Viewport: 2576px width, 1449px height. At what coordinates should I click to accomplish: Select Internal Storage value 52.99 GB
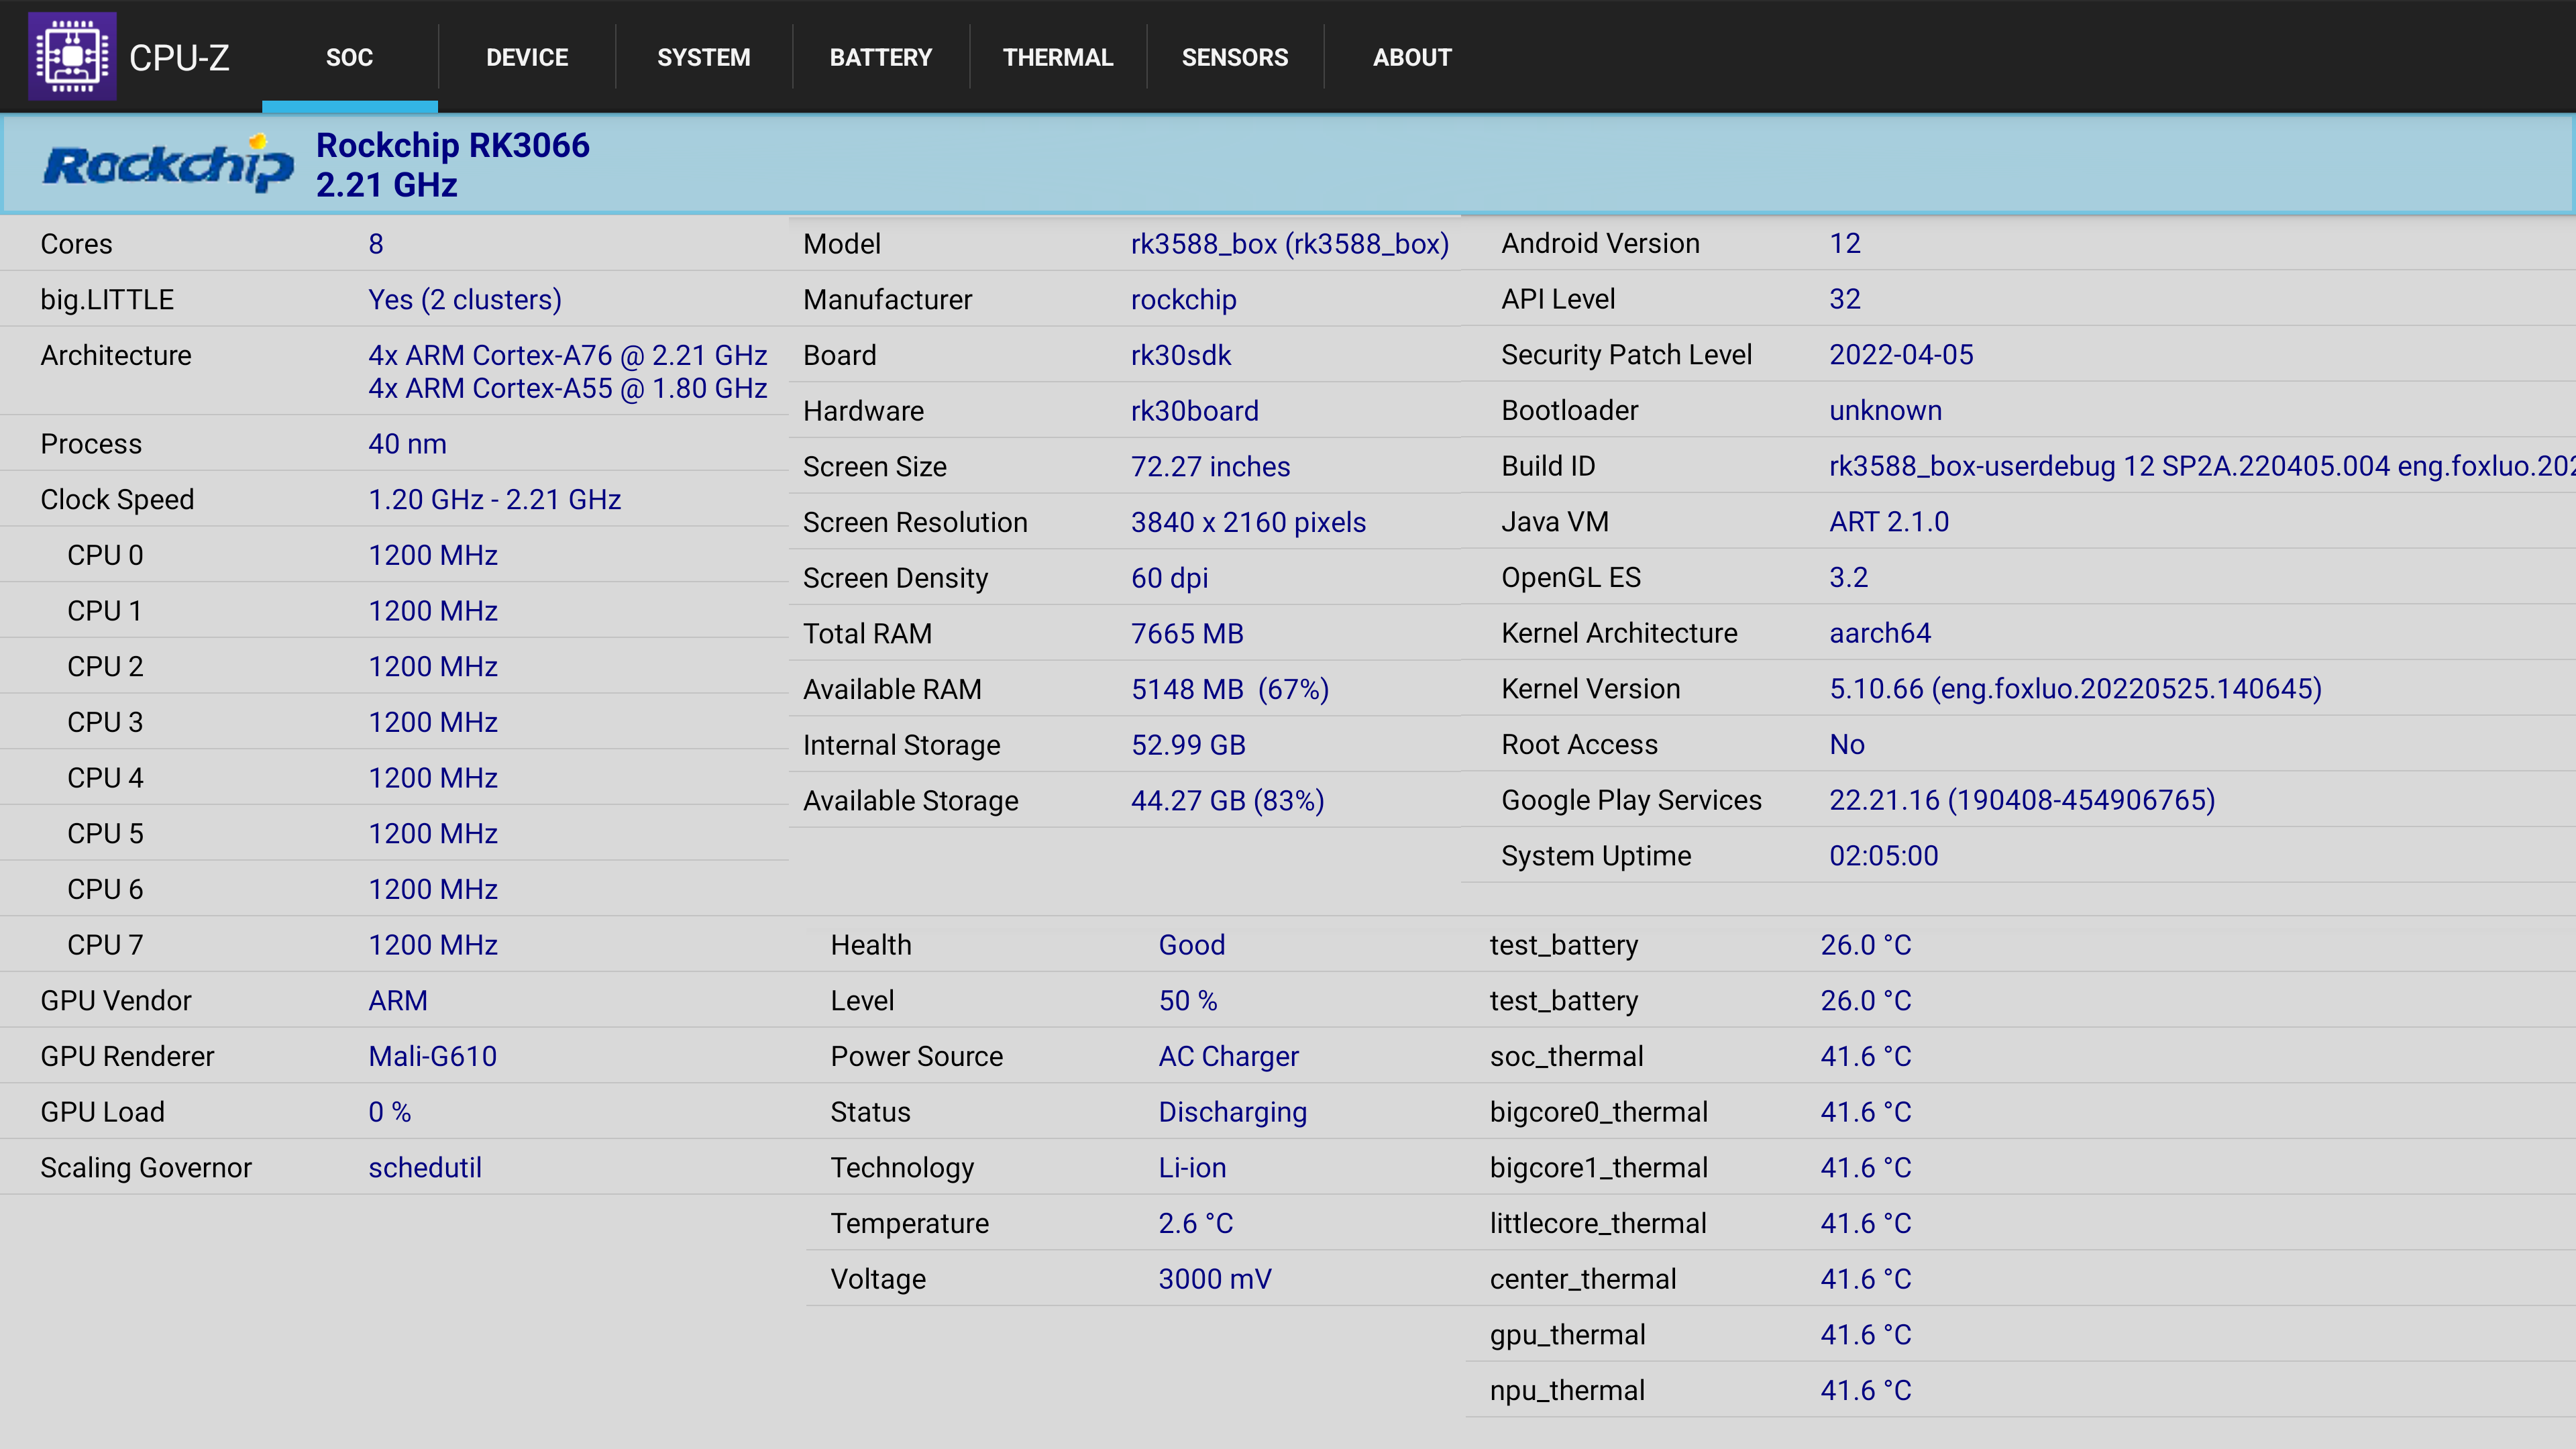pyautogui.click(x=1189, y=745)
